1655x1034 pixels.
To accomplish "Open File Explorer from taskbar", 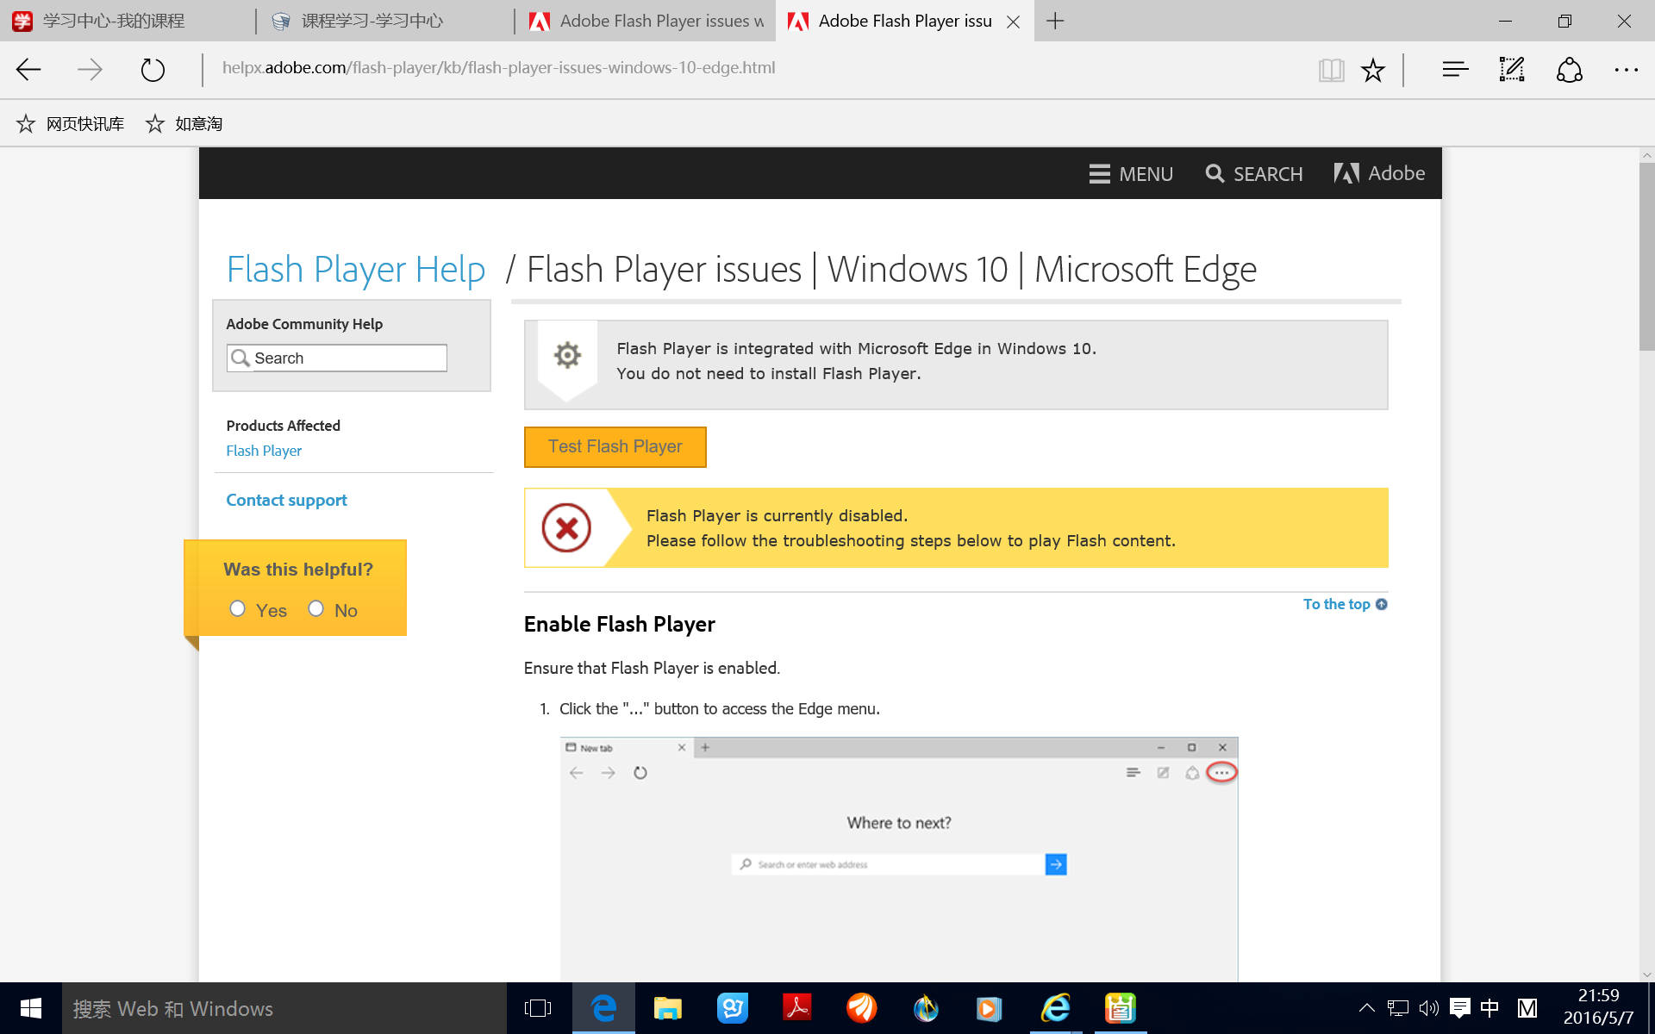I will click(x=668, y=1008).
